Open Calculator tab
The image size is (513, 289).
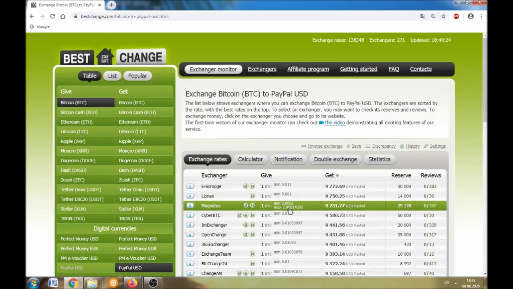coord(250,159)
